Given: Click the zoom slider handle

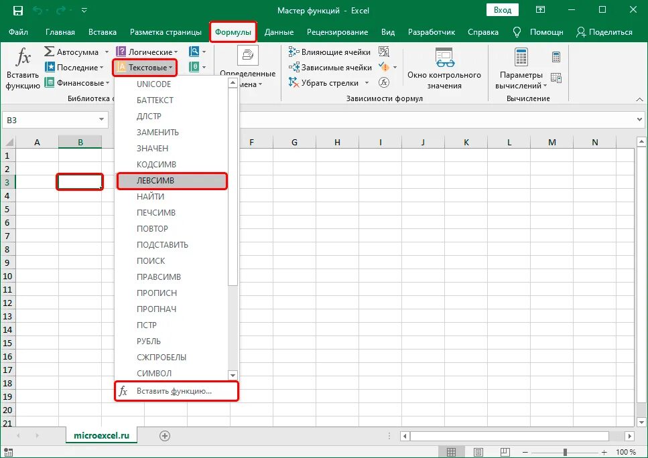Looking at the screenshot, I should [565, 452].
